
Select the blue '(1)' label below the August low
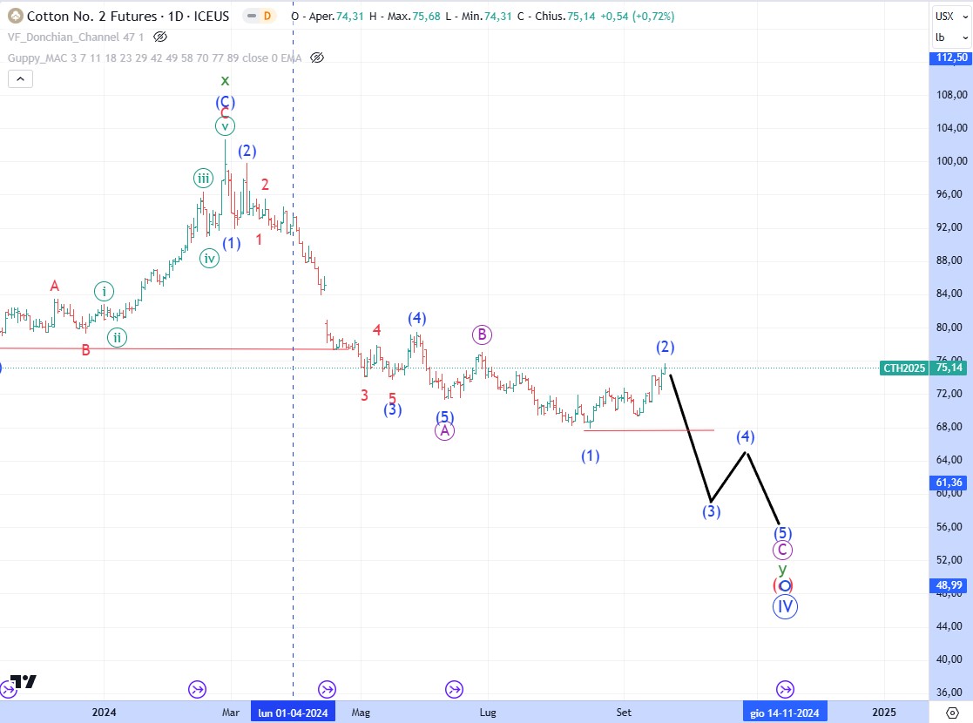tap(590, 456)
